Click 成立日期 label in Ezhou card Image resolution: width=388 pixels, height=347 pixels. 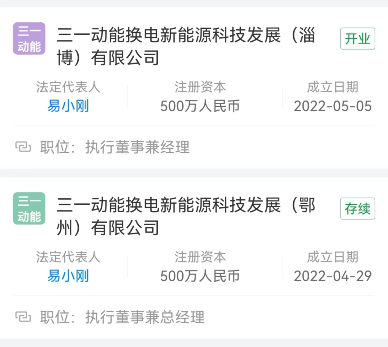coord(333,257)
